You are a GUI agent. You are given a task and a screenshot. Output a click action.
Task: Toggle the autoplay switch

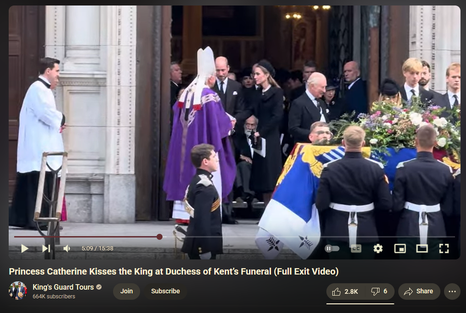coord(332,248)
